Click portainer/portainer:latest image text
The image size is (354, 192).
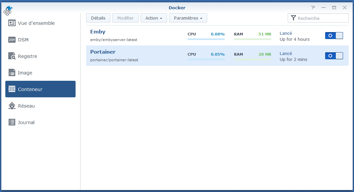(x=114, y=60)
